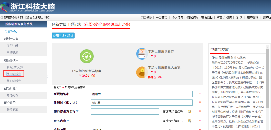Select 使用创新券 in the sidebar
This screenshot has height=130, width=271.
14,74
